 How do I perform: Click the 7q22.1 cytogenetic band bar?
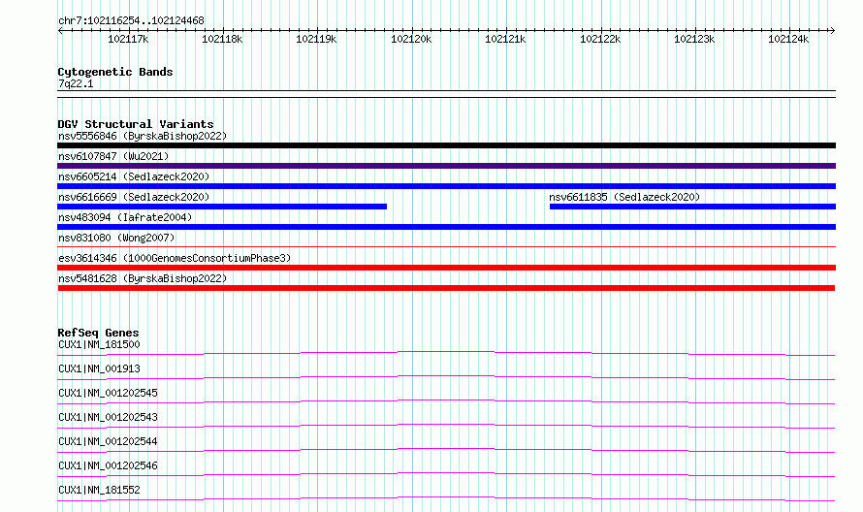tap(446, 94)
